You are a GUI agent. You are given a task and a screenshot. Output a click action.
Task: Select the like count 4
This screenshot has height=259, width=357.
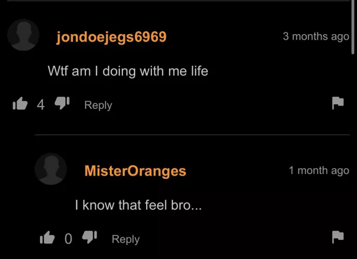coord(41,105)
